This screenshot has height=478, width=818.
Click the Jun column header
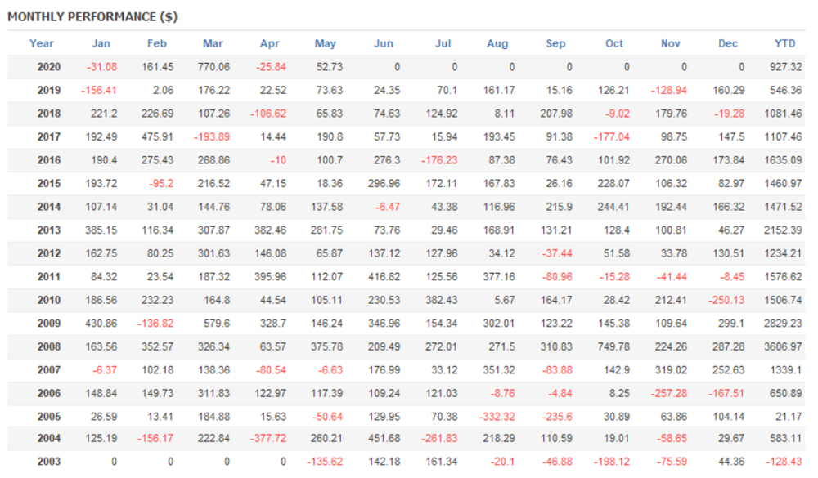382,43
